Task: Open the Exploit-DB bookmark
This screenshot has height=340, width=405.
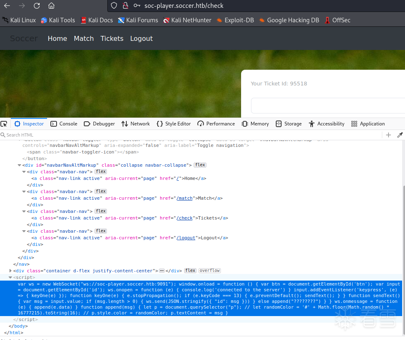Action: pos(235,20)
